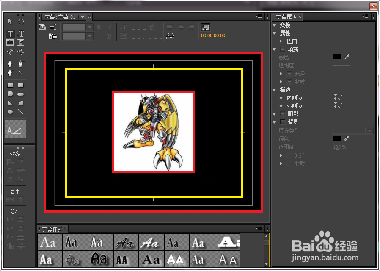Select the Arc shape tool
Image resolution: width=380 pixels, height=271 pixels.
click(21, 103)
